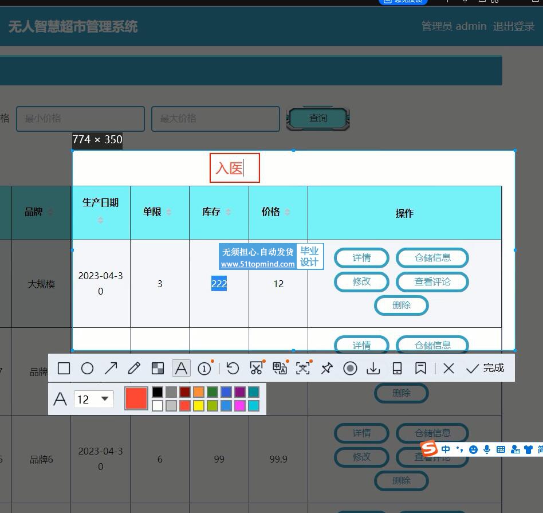Choose the arrow annotation tool
Screen dimensions: 543x513
(x=111, y=369)
